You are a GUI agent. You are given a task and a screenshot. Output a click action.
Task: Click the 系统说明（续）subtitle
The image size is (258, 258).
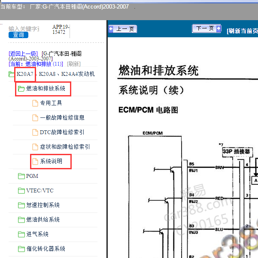(x=152, y=90)
